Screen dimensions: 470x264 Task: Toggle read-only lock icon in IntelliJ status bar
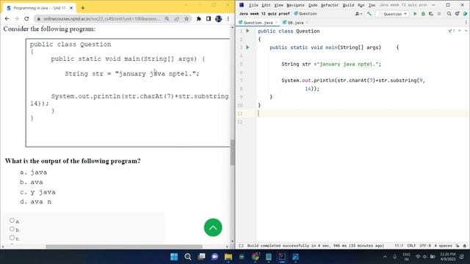pyautogui.click(x=458, y=246)
